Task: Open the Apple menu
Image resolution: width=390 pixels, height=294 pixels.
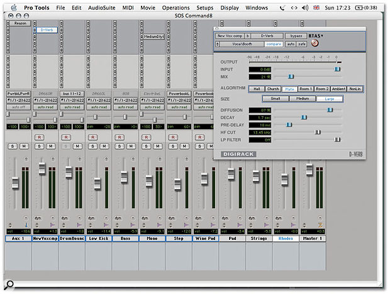Action: (x=14, y=8)
